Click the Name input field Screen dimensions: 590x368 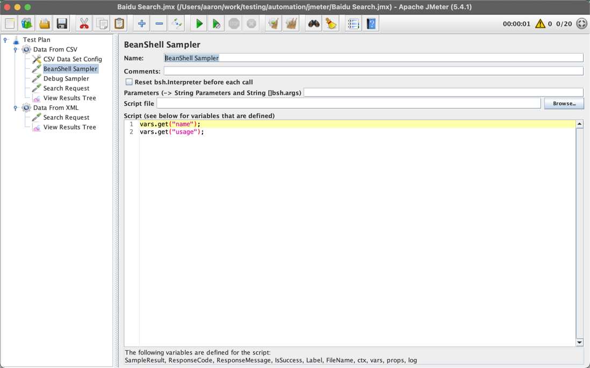pos(373,58)
